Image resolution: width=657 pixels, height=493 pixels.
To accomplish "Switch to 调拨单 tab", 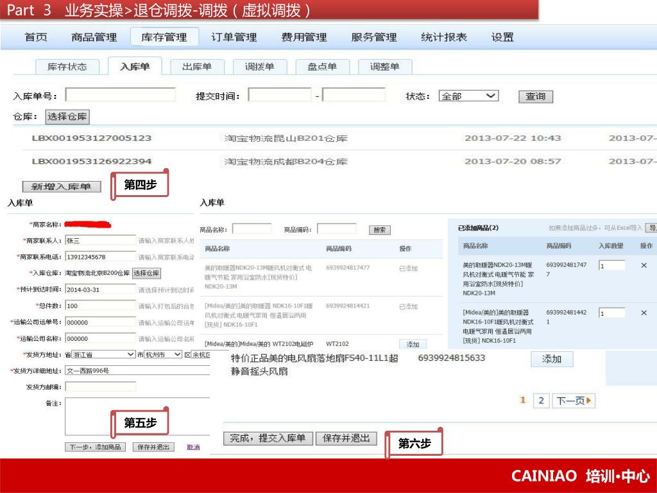I will point(259,67).
